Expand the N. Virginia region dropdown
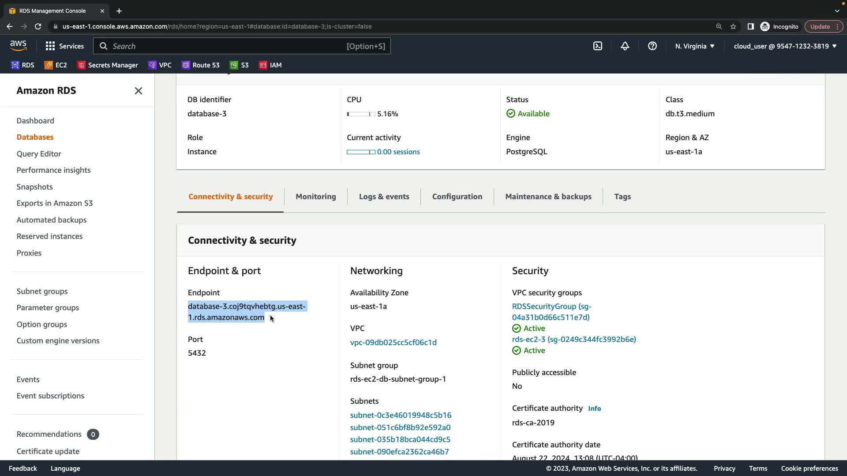847x476 pixels. tap(694, 46)
